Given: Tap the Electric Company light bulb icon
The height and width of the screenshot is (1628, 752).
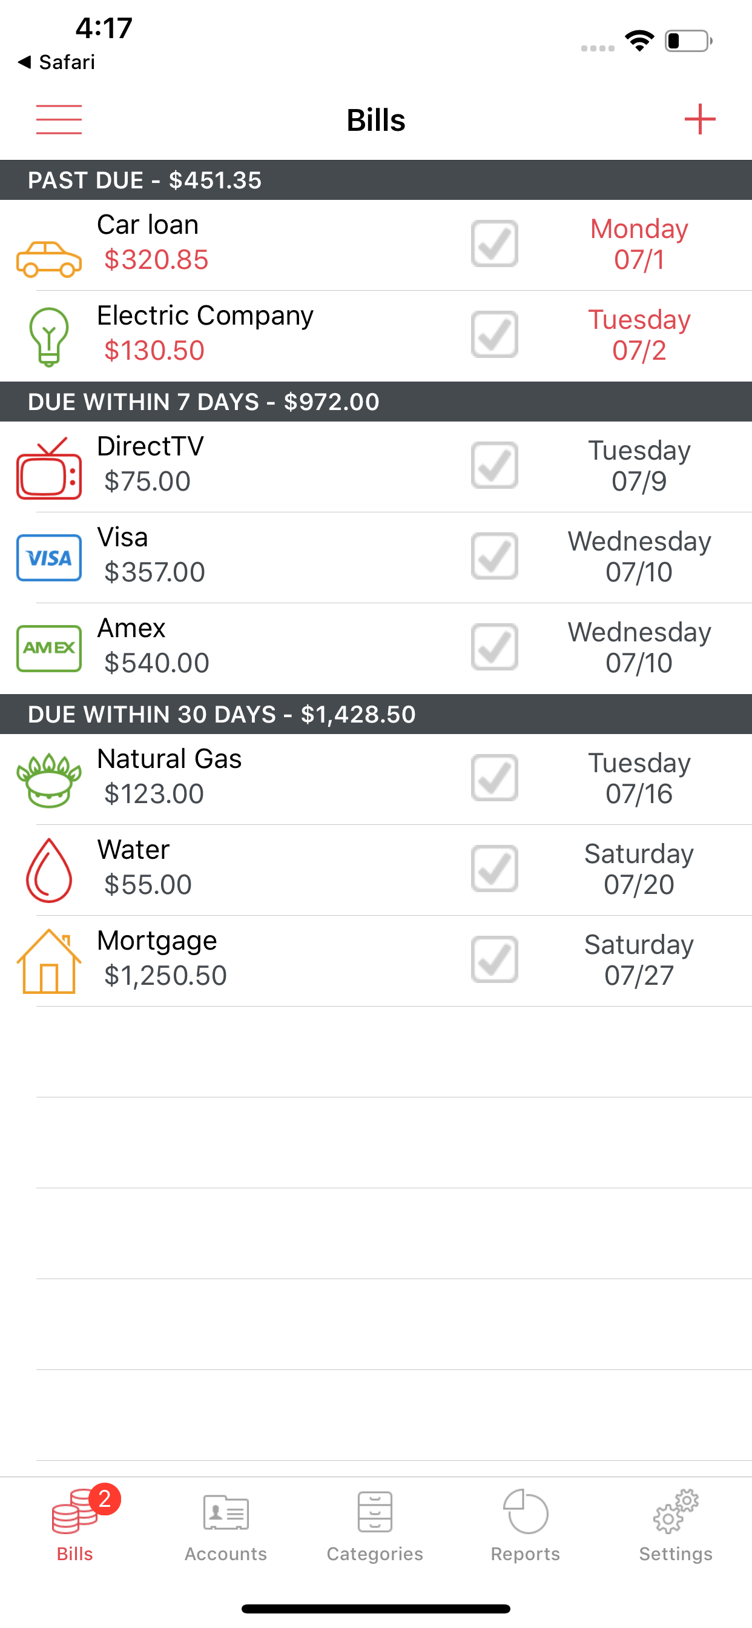Looking at the screenshot, I should (x=48, y=336).
